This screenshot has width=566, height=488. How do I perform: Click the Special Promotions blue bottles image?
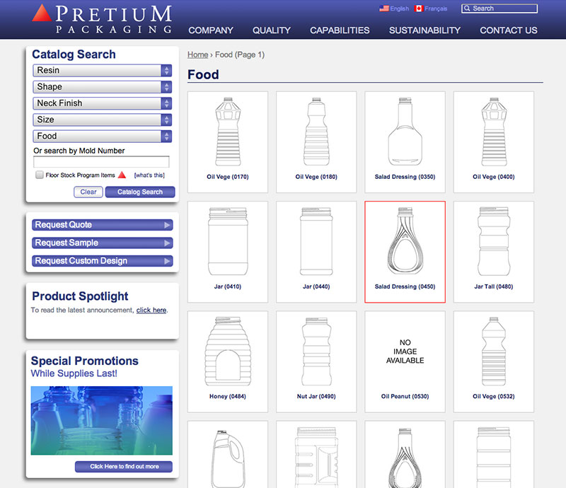click(x=101, y=421)
